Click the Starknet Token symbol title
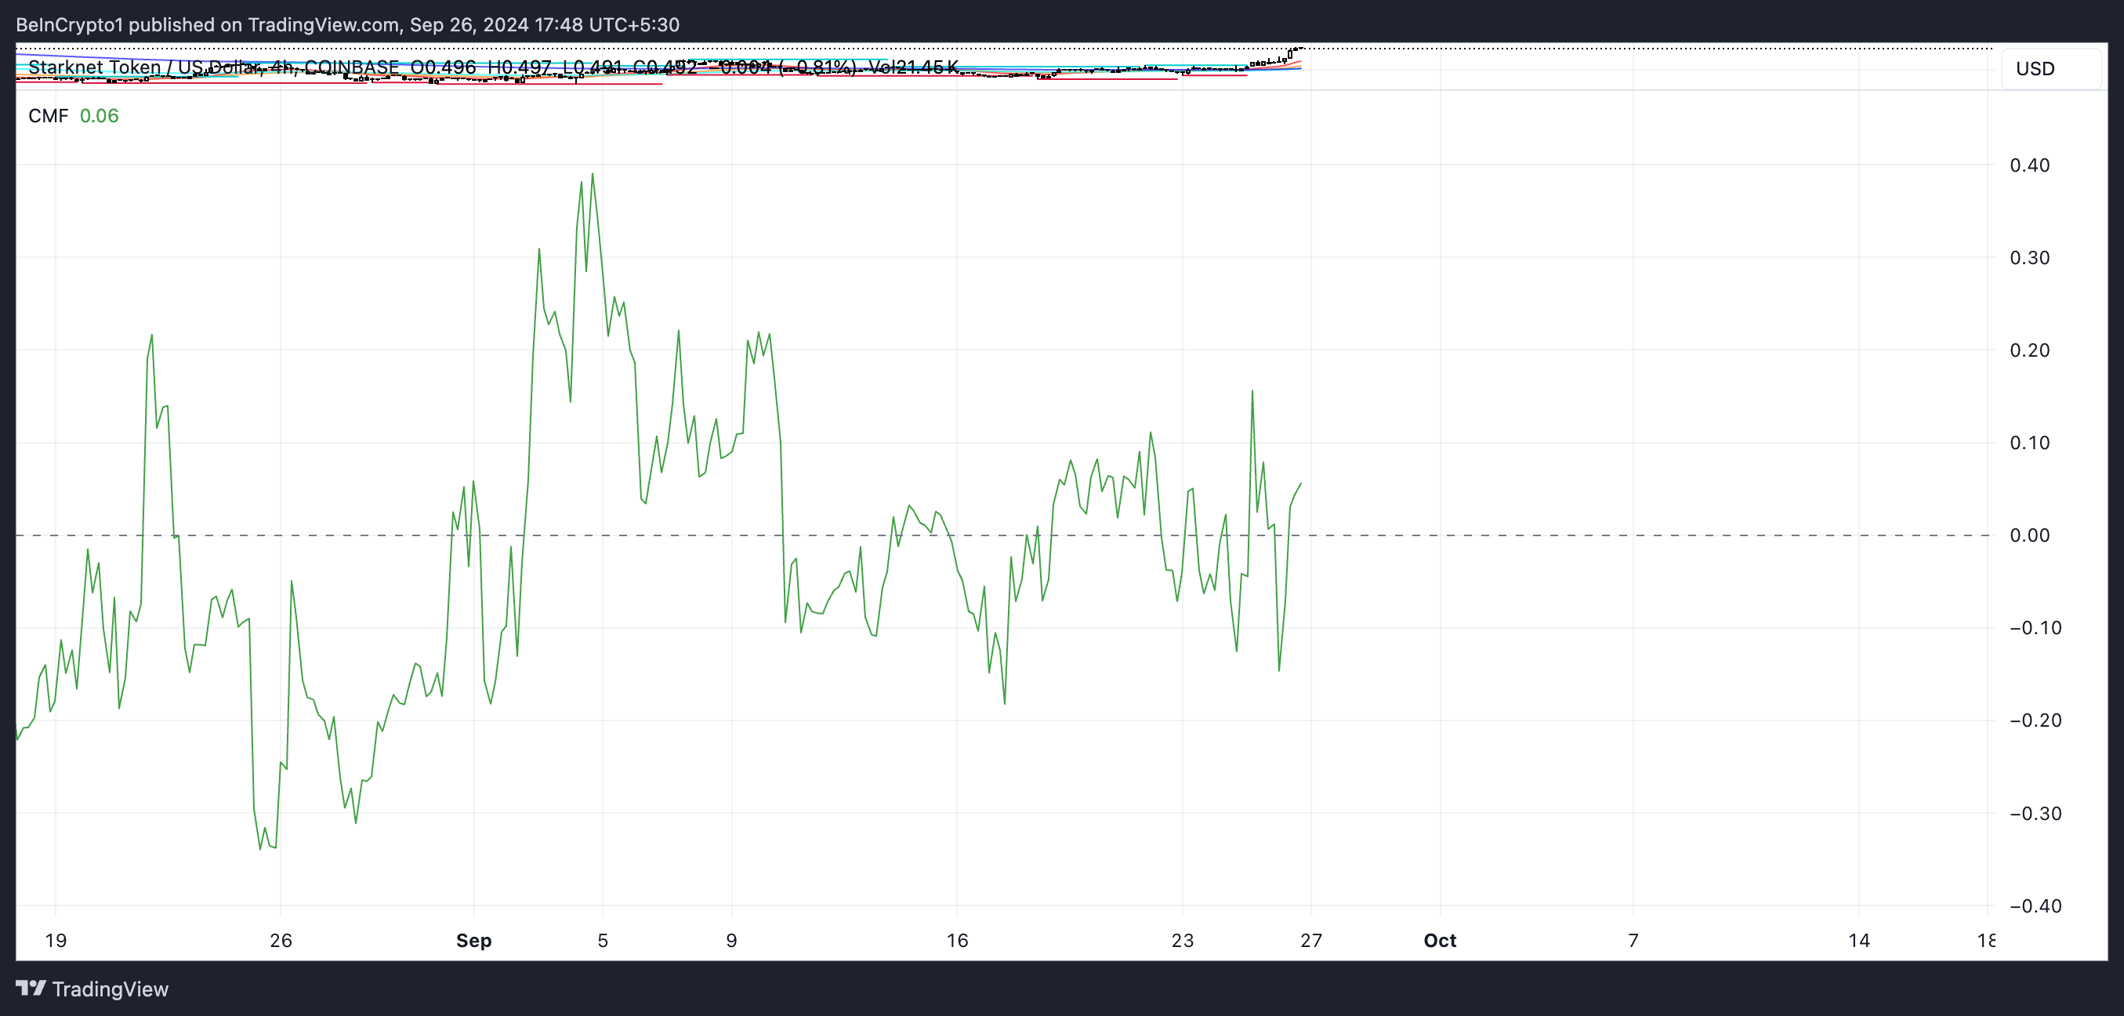 94,67
